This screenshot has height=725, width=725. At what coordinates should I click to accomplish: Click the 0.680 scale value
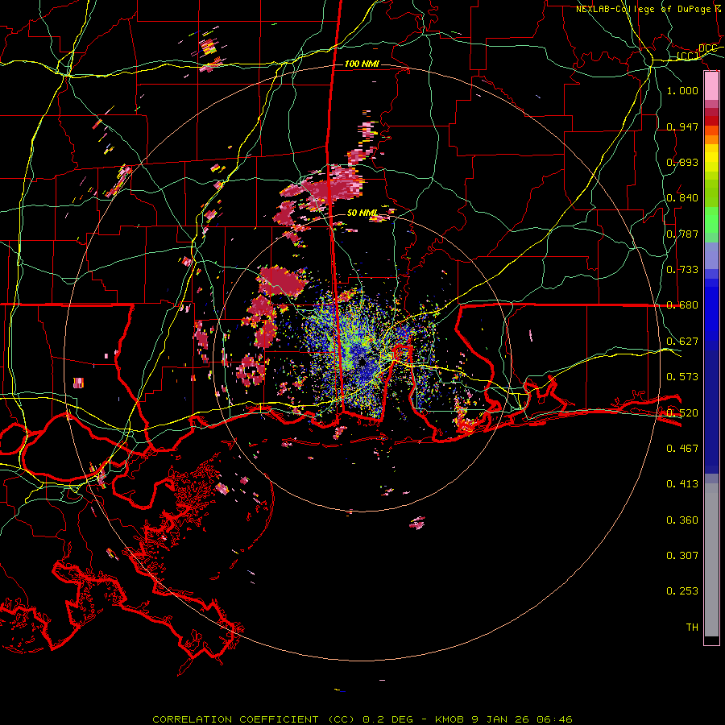pos(682,304)
